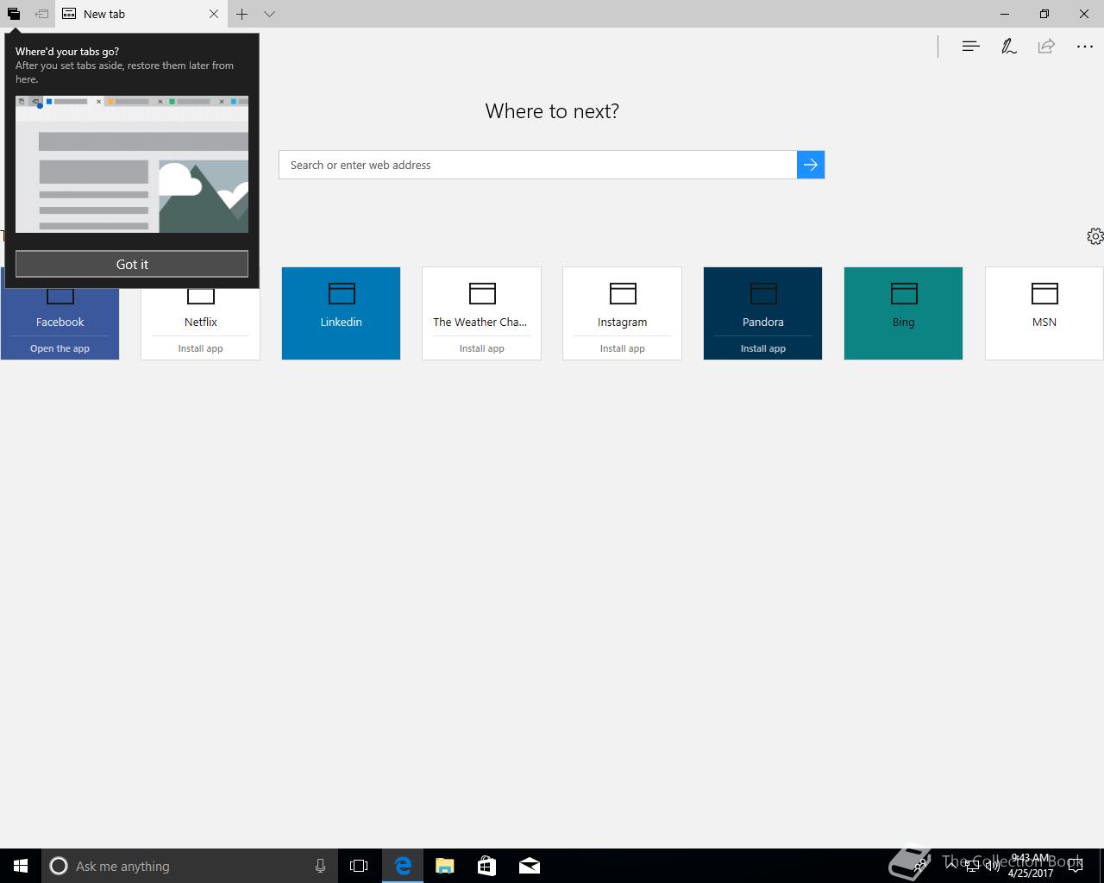
Task: Open the Windows Store taskbar icon
Action: click(x=487, y=866)
